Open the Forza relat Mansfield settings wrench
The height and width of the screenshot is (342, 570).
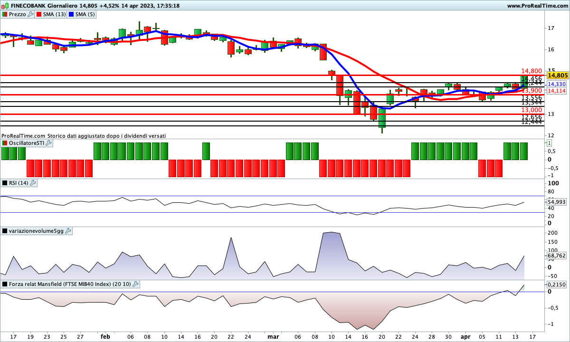click(x=135, y=284)
